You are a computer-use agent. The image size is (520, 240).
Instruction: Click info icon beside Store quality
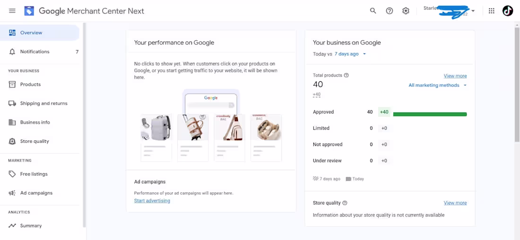pyautogui.click(x=345, y=203)
